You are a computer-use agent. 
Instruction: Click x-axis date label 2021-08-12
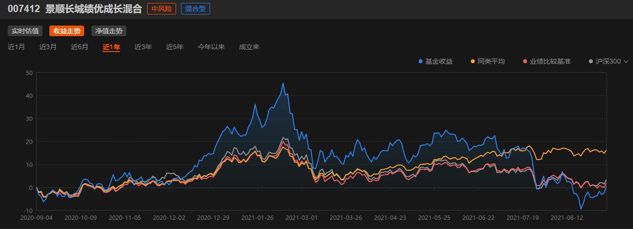pos(566,217)
